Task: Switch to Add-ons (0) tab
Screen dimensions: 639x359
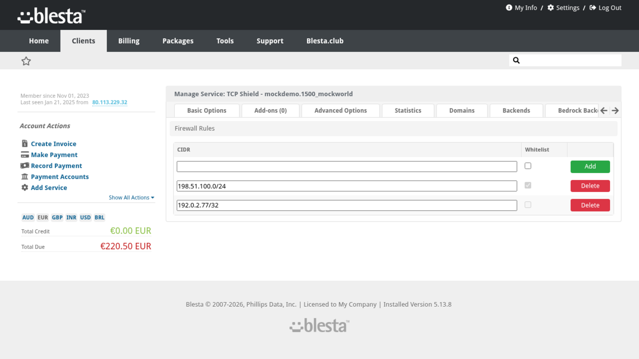Action: click(x=271, y=111)
